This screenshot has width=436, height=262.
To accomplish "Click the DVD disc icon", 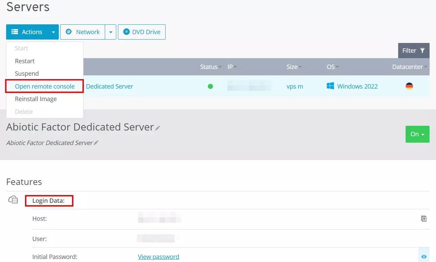I will (x=126, y=32).
